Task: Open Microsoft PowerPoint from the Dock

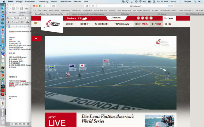Action: pos(3,75)
